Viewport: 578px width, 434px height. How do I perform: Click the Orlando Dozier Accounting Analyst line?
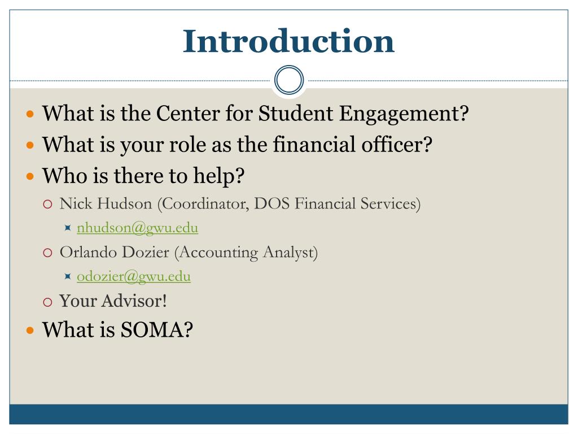189,253
